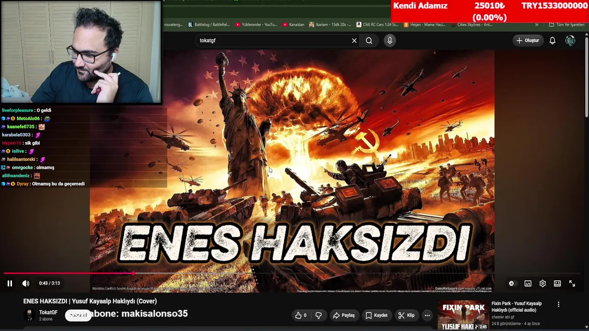Open the notifications bell
Viewport: 589px width, 331px height.
coord(552,40)
